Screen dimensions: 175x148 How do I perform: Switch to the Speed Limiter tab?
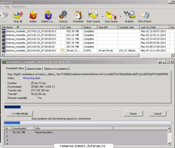coord(34,69)
